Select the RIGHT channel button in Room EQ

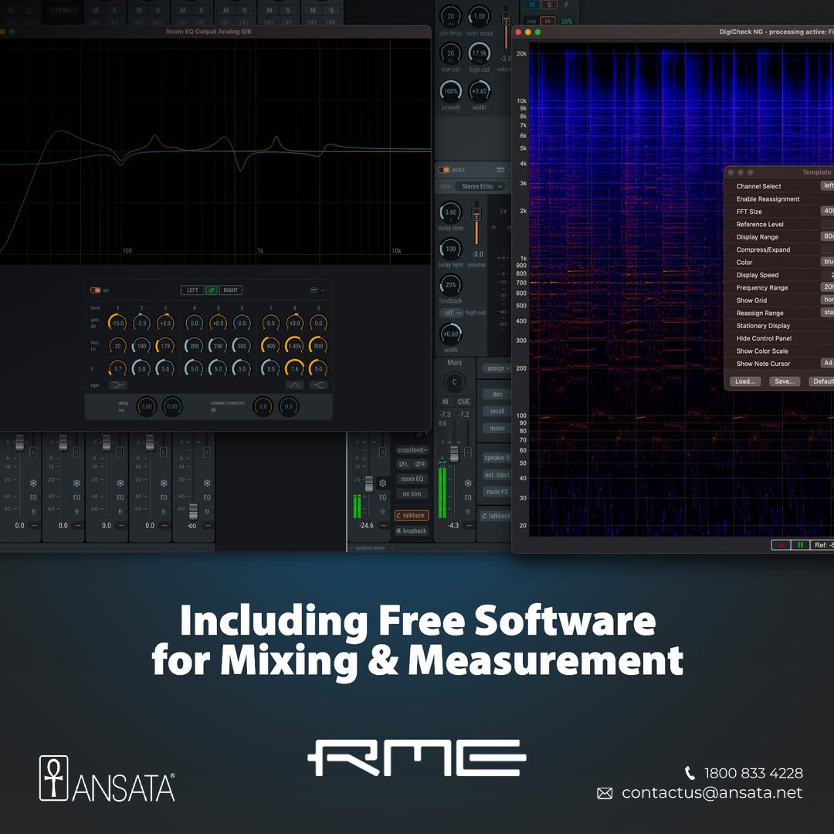[231, 290]
